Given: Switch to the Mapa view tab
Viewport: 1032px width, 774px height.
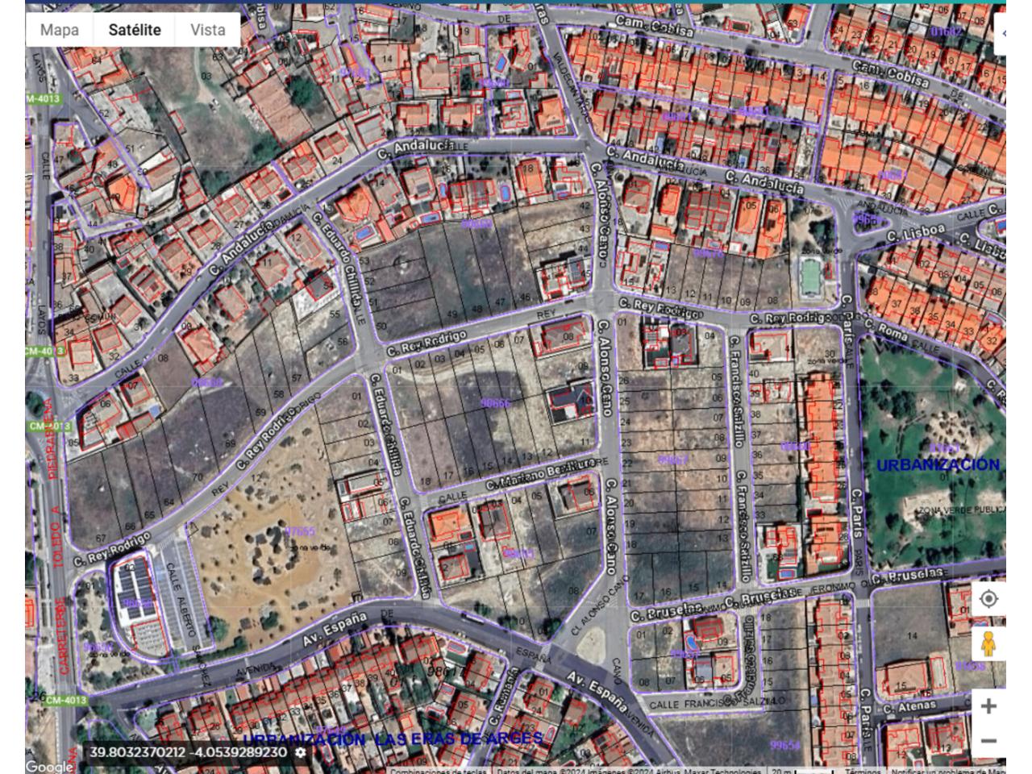Looking at the screenshot, I should point(60,30).
